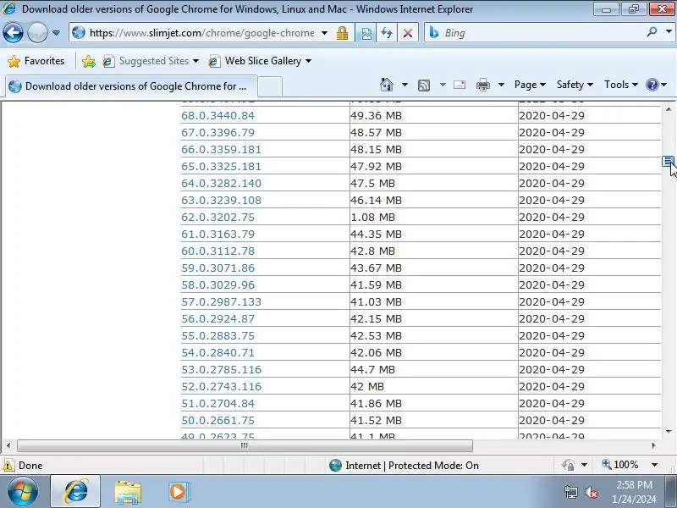The height and width of the screenshot is (508, 677).
Task: Open search provider dropdown arrow
Action: coord(669,32)
